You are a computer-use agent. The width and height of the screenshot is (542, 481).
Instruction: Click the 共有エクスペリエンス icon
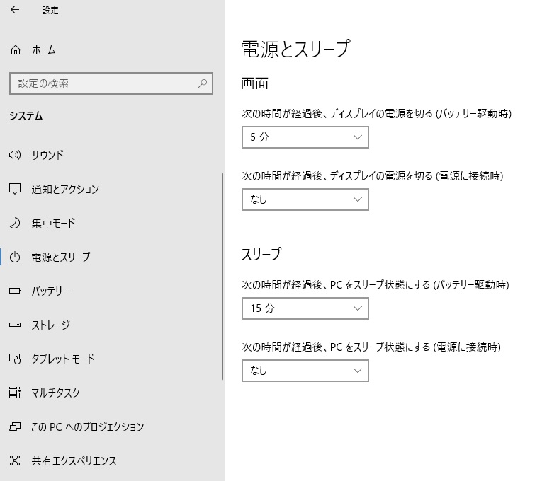coord(15,460)
